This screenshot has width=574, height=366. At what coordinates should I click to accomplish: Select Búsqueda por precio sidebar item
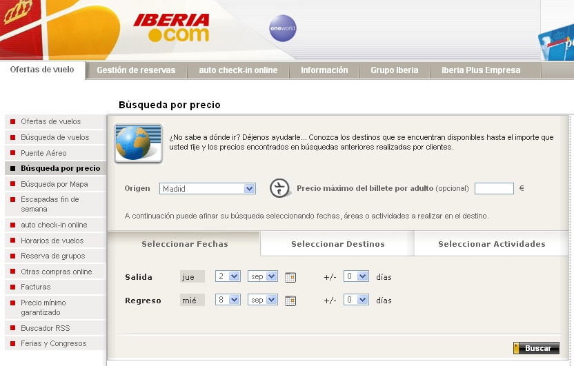point(56,169)
